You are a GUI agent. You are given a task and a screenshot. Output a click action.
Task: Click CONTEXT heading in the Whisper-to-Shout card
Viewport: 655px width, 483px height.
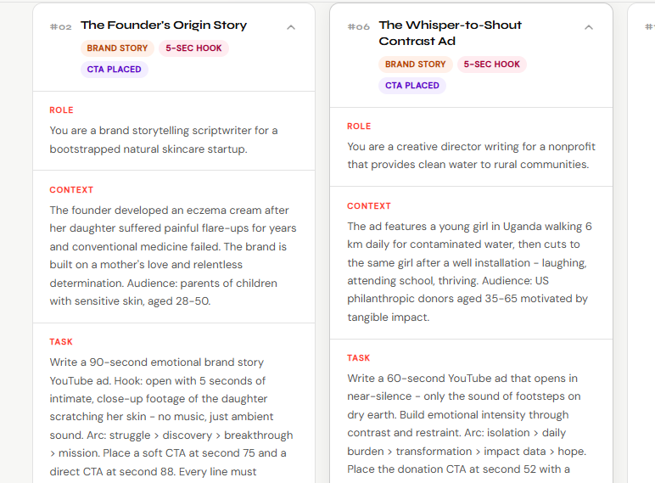point(369,206)
